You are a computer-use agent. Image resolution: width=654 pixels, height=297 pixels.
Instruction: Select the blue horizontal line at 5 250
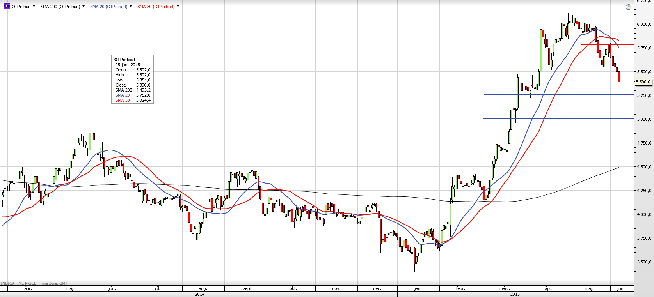point(559,95)
